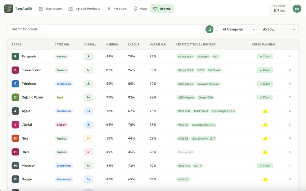Remove Microsoft row with its X
This screenshot has height=191, width=306.
tap(290, 166)
